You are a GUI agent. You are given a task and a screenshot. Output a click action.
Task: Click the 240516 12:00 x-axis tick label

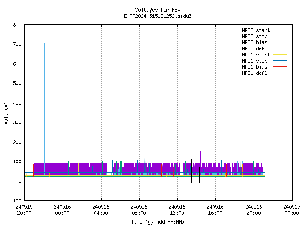[x=177, y=210]
